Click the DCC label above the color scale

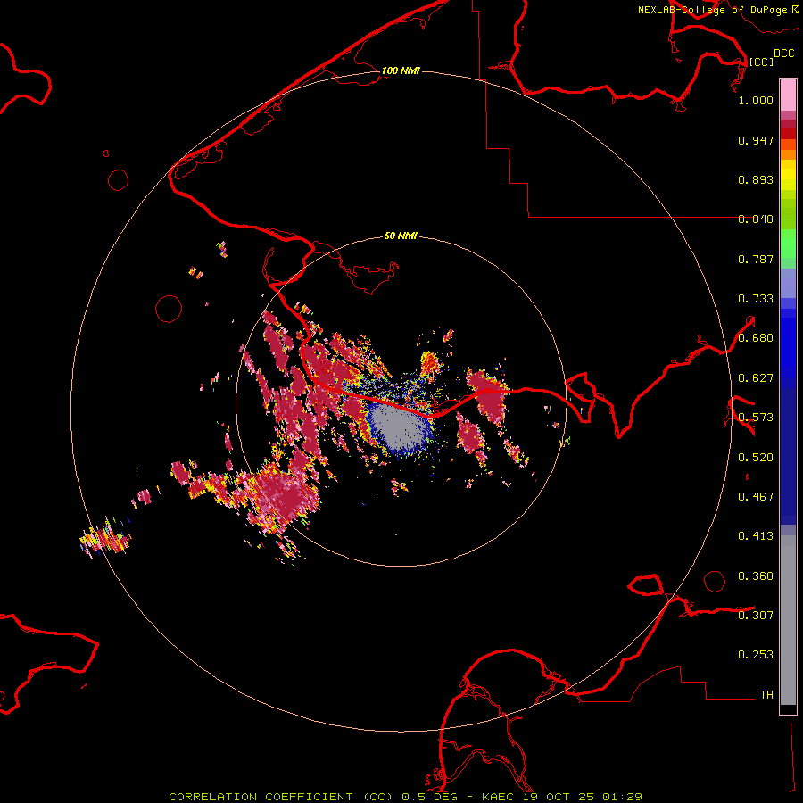pos(783,54)
